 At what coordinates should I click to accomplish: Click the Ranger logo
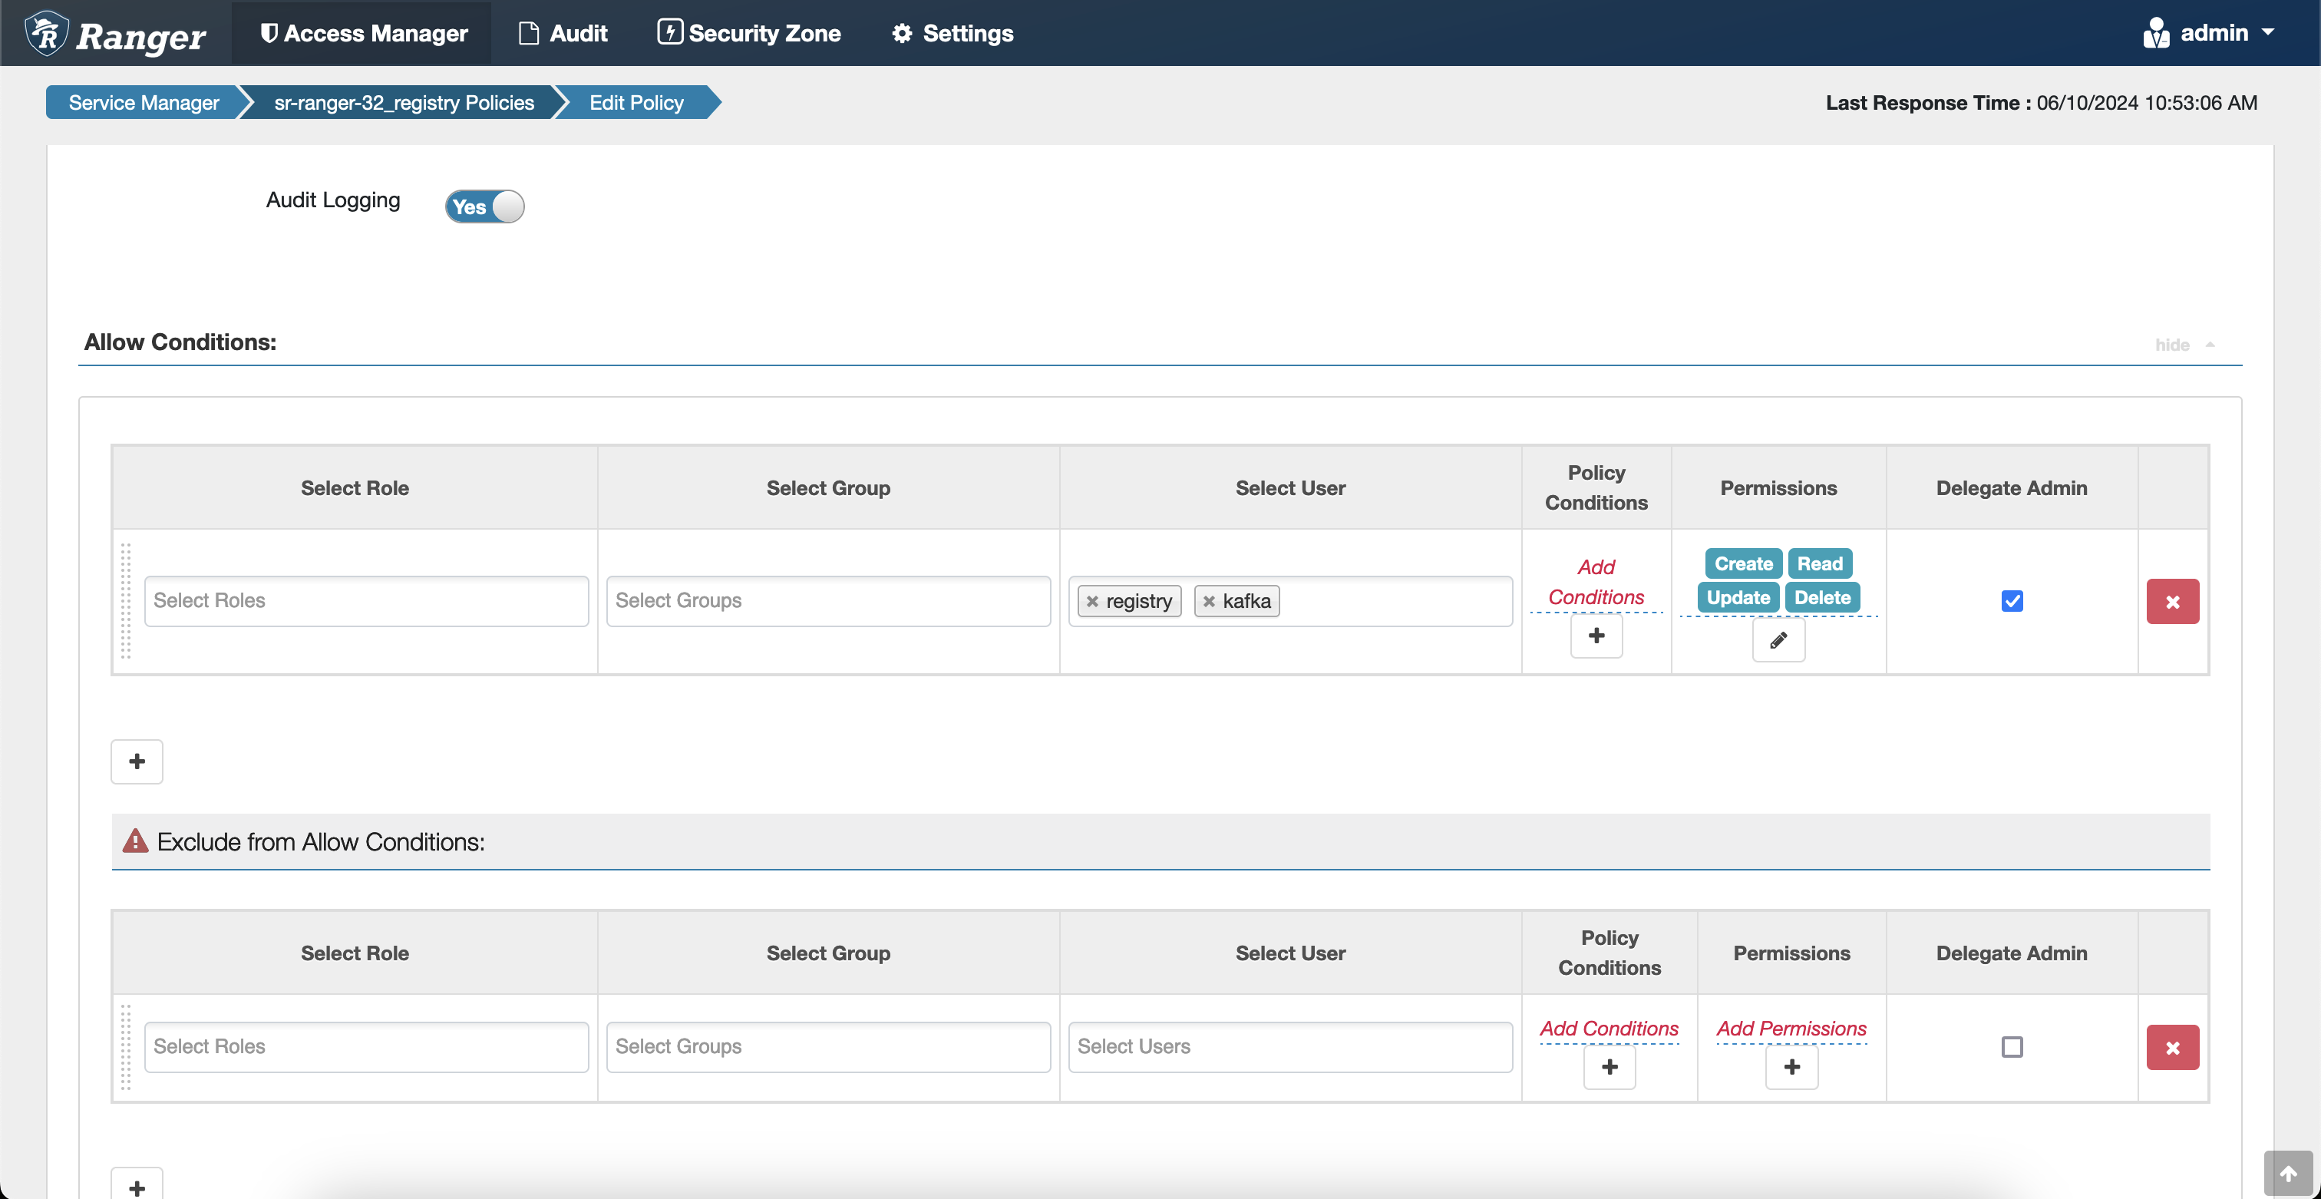pyautogui.click(x=116, y=32)
